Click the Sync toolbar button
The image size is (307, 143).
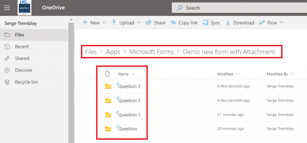(212, 23)
